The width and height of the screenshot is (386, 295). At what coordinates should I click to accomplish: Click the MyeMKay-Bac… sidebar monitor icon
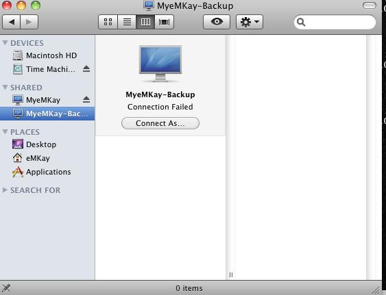click(18, 114)
